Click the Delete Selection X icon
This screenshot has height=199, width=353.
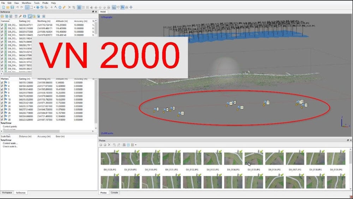(x=69, y=7)
